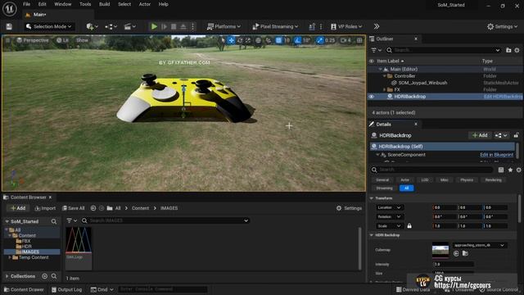Open camera speed setting
The image size is (524, 295).
tap(346, 40)
